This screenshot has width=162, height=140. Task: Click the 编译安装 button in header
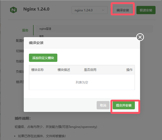pos(123,10)
